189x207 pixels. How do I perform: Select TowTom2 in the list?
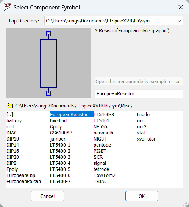(105, 175)
